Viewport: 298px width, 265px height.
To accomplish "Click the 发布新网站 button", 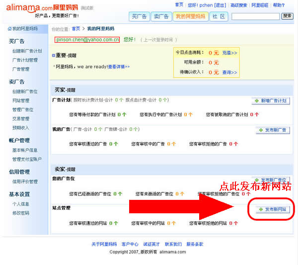I will pos(273,209).
